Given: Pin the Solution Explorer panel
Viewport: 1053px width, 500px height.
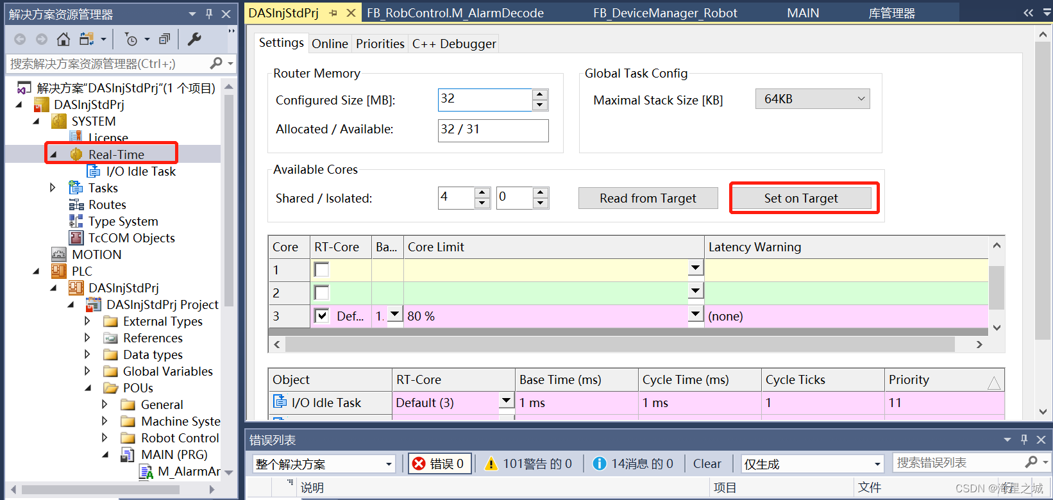Looking at the screenshot, I should pyautogui.click(x=209, y=13).
